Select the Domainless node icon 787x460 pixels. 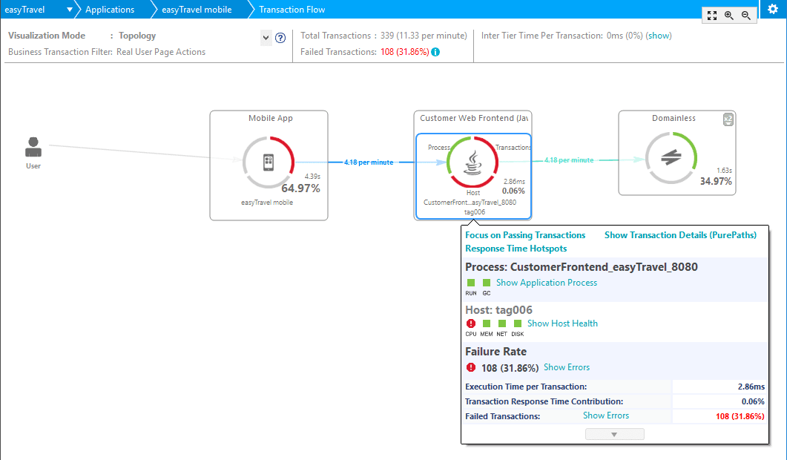[x=671, y=158]
